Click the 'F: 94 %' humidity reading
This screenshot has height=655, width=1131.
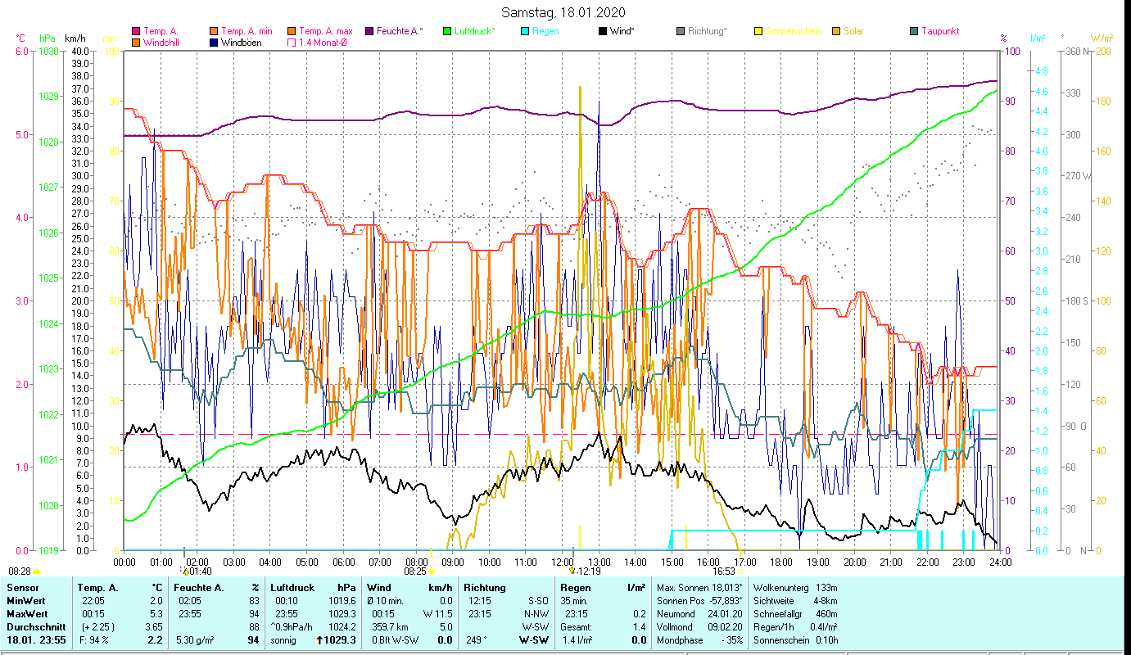(96, 640)
